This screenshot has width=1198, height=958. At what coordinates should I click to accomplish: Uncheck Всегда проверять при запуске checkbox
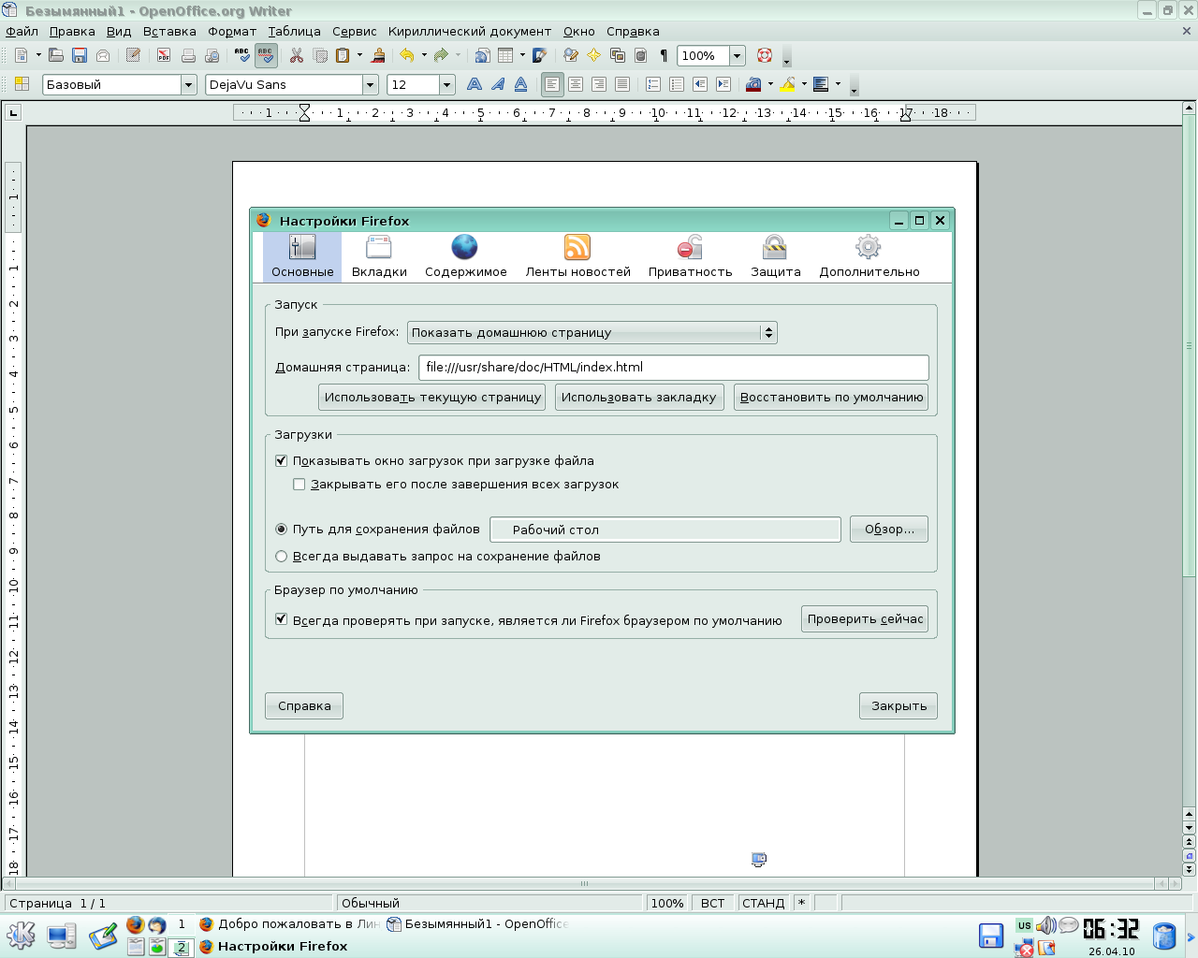tap(281, 619)
